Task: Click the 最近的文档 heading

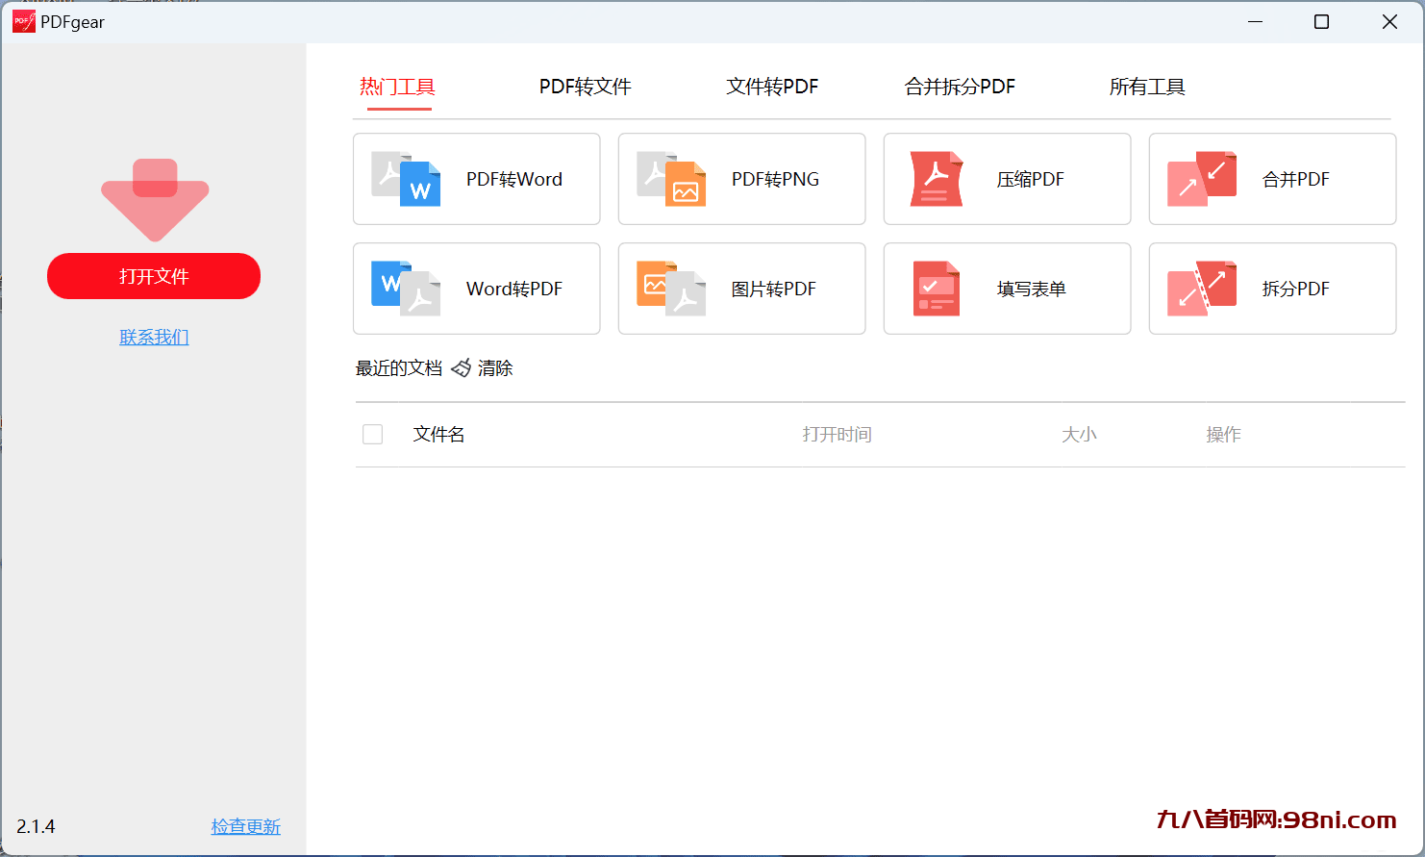Action: (x=399, y=368)
